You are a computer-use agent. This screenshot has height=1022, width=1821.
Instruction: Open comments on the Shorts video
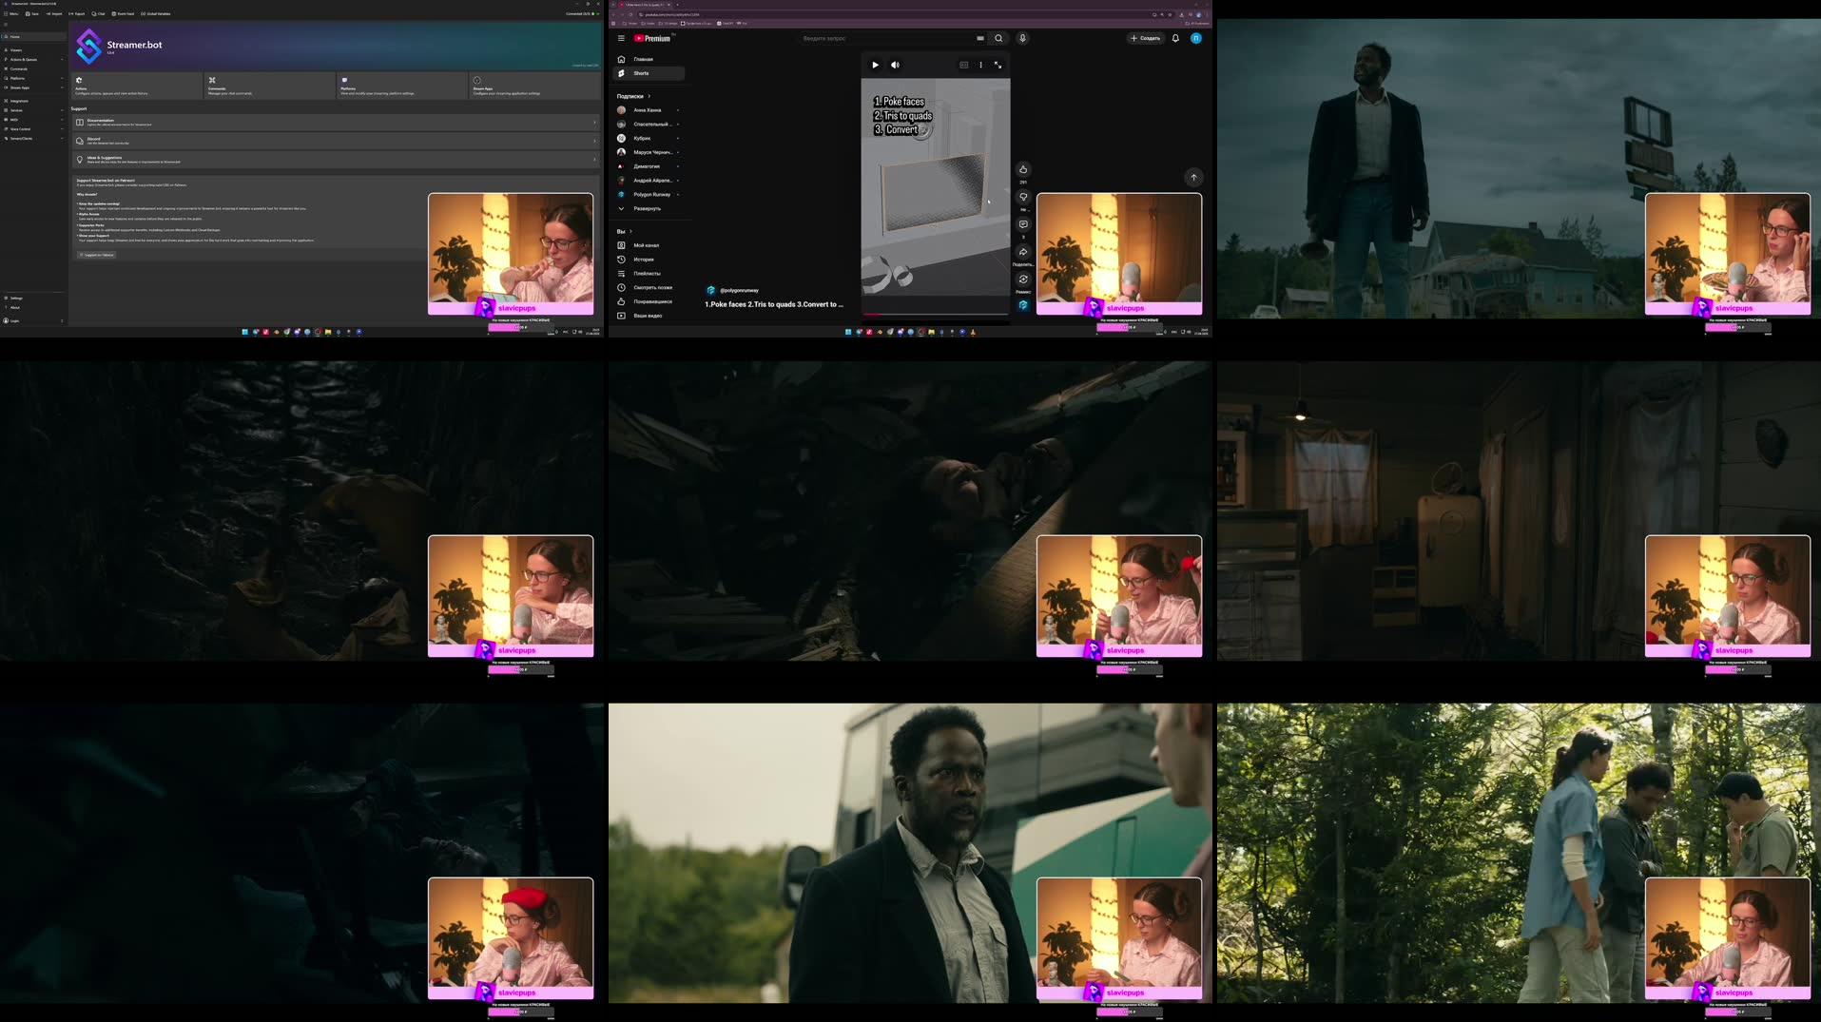click(x=1023, y=225)
